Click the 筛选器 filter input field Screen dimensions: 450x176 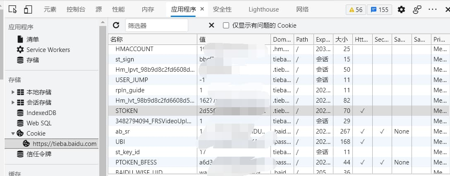pyautogui.click(x=157, y=26)
